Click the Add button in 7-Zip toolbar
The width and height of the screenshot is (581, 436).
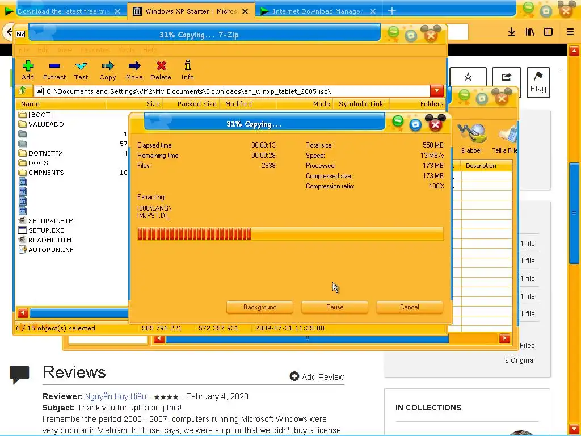28,70
